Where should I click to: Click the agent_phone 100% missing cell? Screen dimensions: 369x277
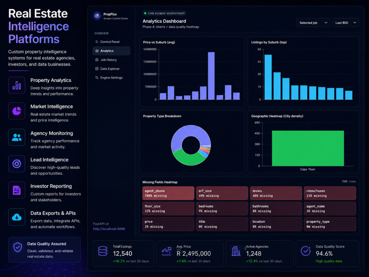[x=168, y=193]
